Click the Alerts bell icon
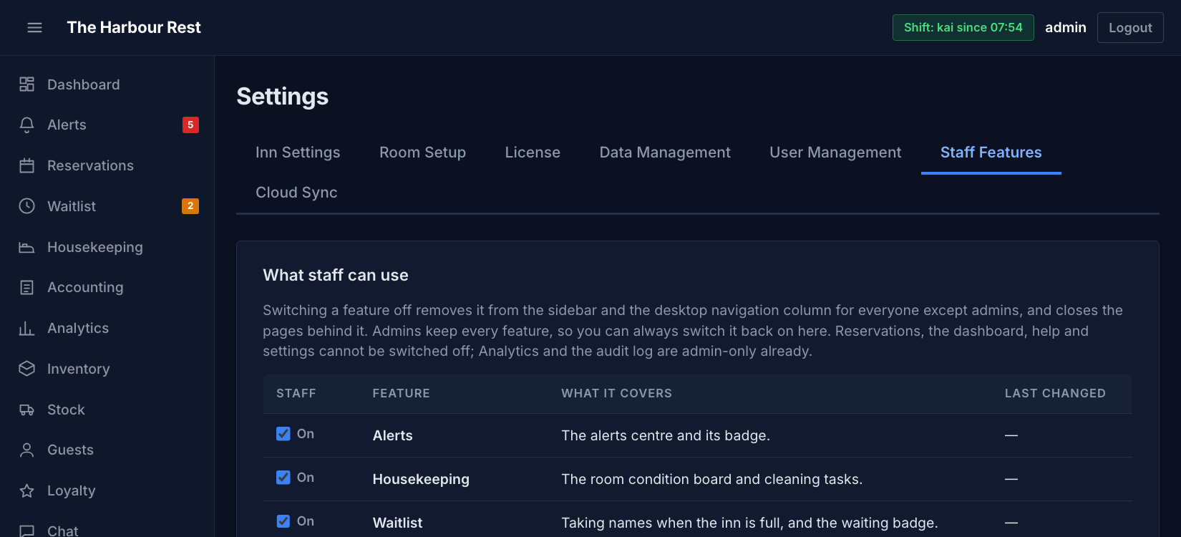The width and height of the screenshot is (1181, 537). (x=26, y=125)
